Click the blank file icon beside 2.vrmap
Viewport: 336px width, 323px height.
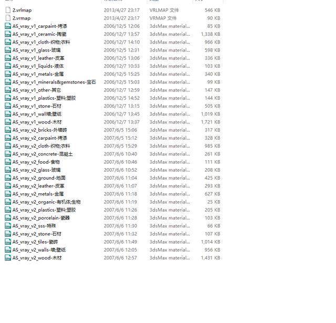(x=8, y=18)
